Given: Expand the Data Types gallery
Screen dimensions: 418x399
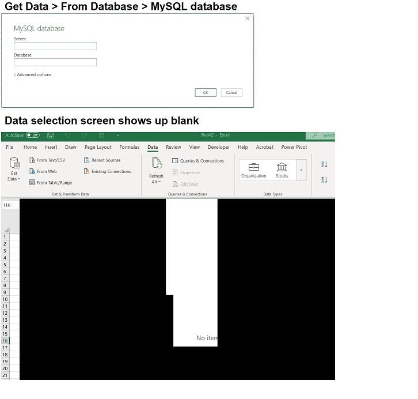Looking at the screenshot, I should pos(302,170).
